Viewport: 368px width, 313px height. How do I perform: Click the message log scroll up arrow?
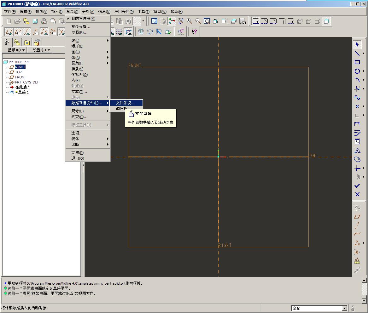click(364, 280)
